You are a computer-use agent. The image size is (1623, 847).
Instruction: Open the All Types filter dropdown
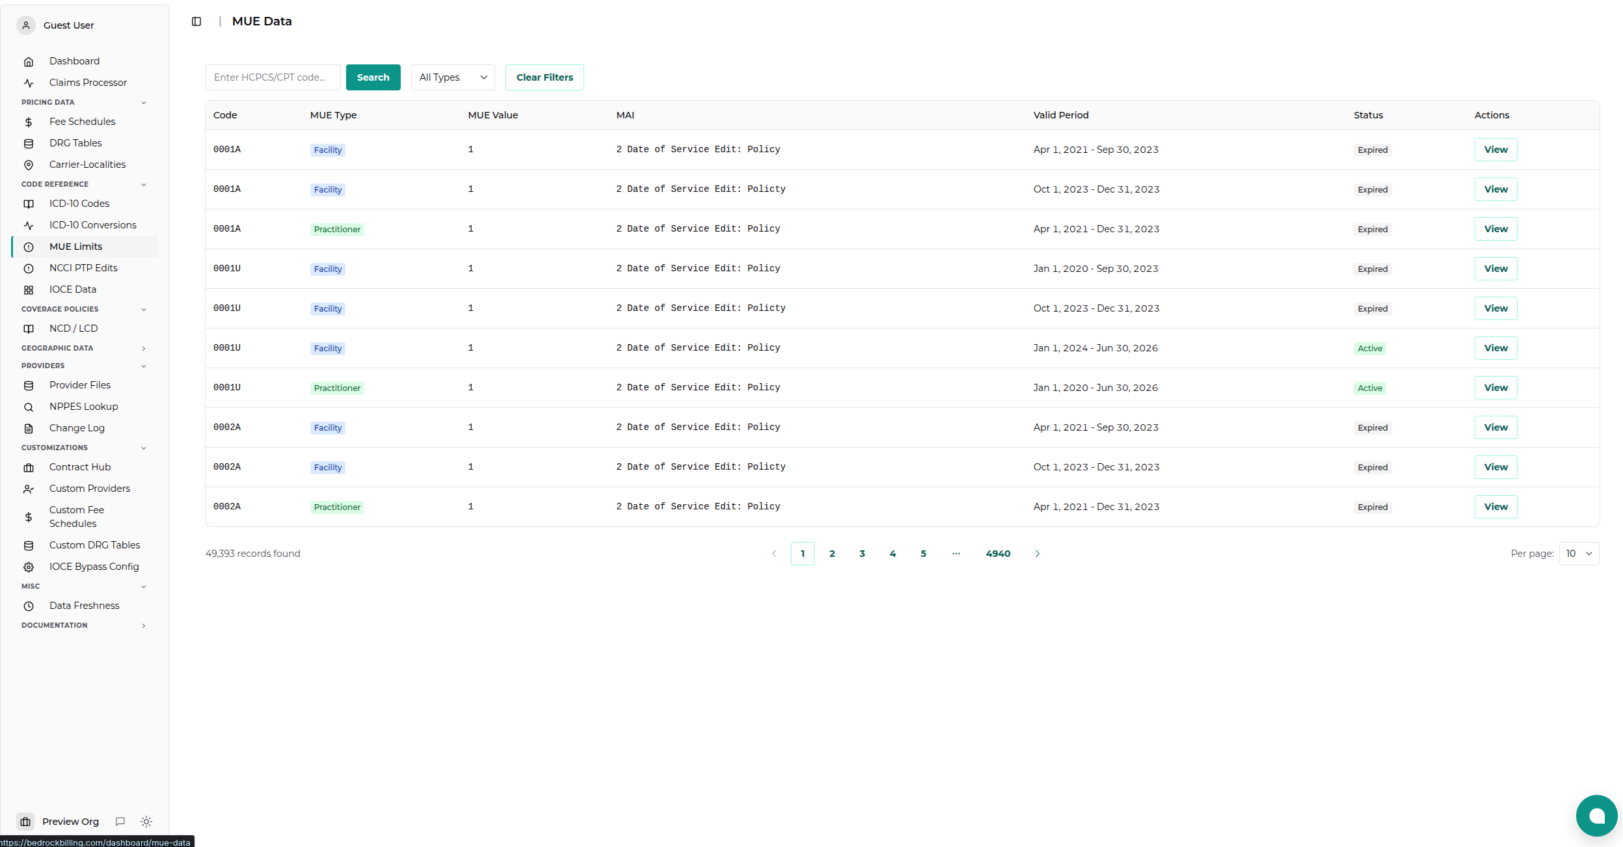point(453,77)
